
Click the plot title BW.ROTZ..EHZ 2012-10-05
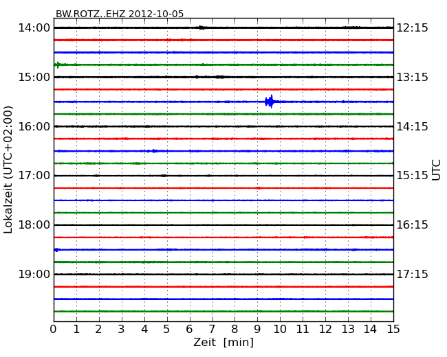pyautogui.click(x=120, y=14)
